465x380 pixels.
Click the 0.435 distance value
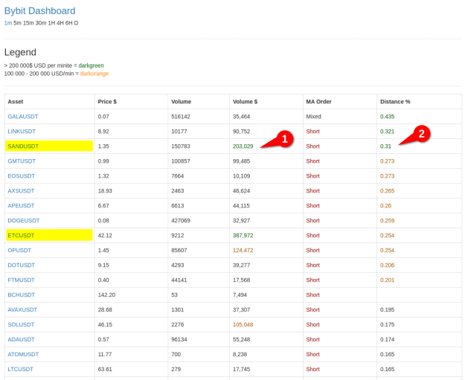coord(388,117)
